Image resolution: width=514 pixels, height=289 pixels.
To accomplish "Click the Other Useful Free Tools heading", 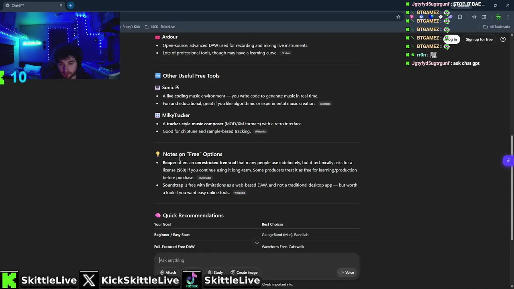I will point(191,75).
